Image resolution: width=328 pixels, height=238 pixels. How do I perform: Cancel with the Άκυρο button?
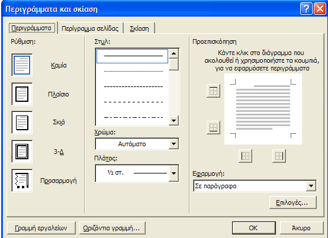point(301,228)
